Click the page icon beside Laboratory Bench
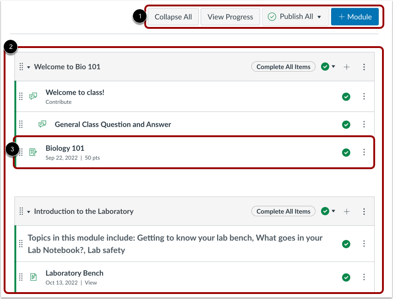Image resolution: width=393 pixels, height=299 pixels. [33, 277]
